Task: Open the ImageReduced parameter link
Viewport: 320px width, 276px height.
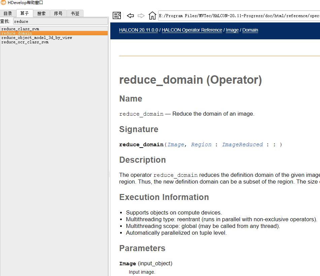Action: (x=243, y=145)
